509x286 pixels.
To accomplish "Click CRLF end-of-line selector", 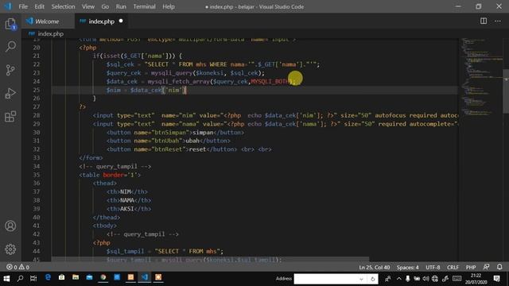I will (453, 268).
